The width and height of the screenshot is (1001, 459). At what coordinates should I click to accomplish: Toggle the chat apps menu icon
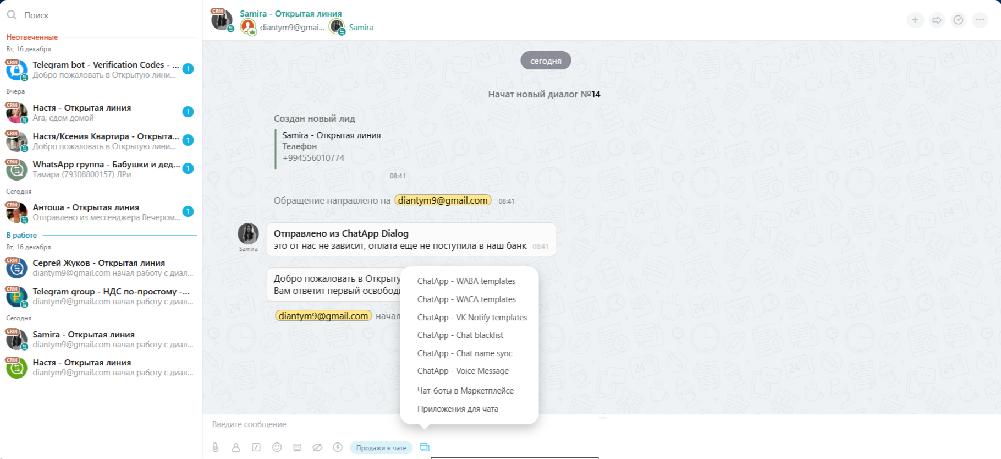pos(424,447)
